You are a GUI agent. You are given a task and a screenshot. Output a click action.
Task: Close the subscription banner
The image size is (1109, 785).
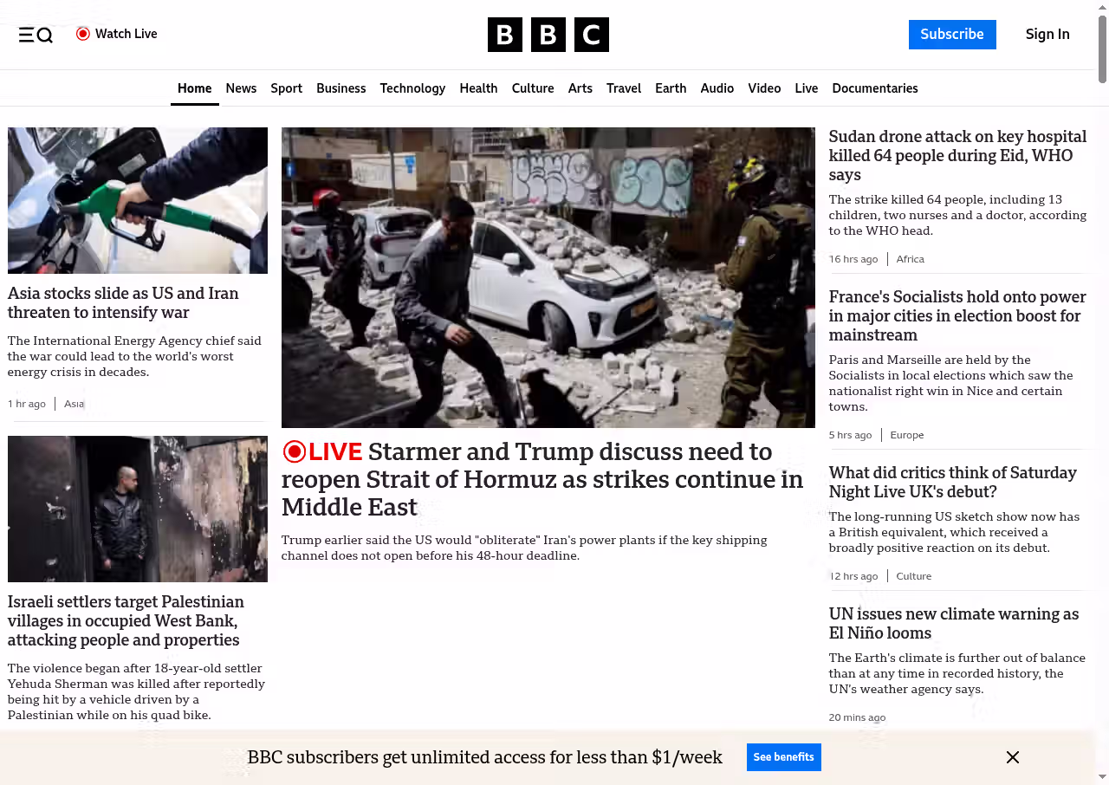pyautogui.click(x=1012, y=757)
